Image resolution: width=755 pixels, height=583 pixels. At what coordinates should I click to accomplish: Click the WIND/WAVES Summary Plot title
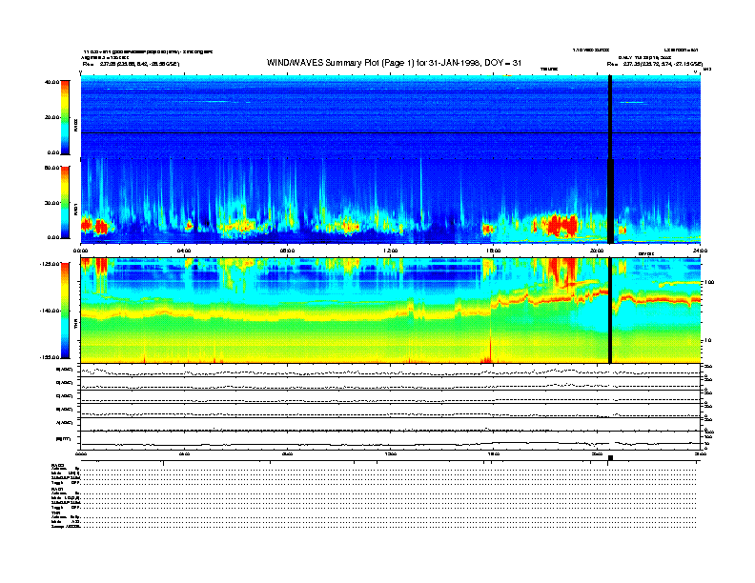point(394,63)
